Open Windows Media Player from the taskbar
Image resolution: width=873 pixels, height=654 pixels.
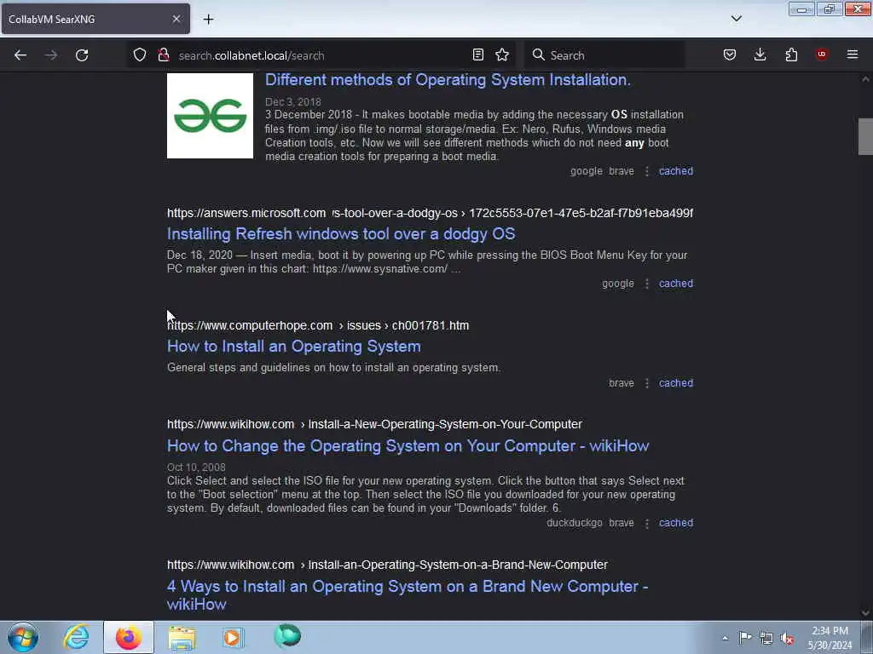233,637
